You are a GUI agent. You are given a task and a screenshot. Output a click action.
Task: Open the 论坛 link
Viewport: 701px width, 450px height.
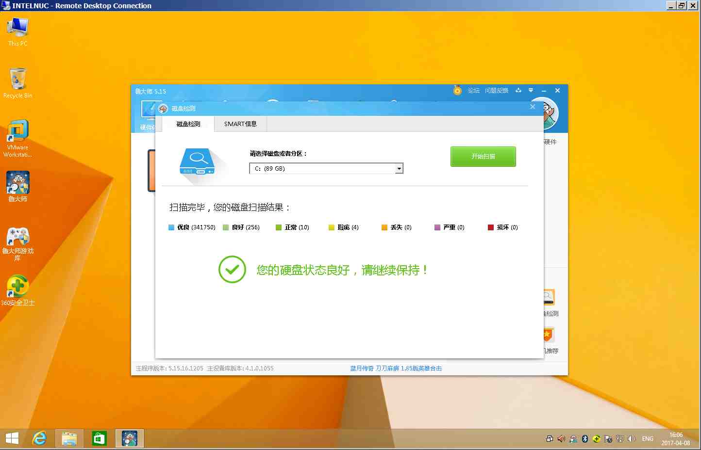click(473, 91)
